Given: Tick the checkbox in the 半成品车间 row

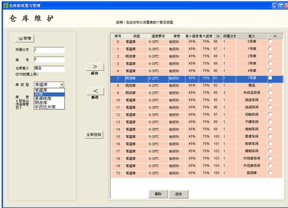Looking at the screenshot, I should [270, 93].
